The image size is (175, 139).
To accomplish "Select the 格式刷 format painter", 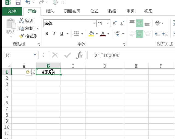I will [x=28, y=36].
